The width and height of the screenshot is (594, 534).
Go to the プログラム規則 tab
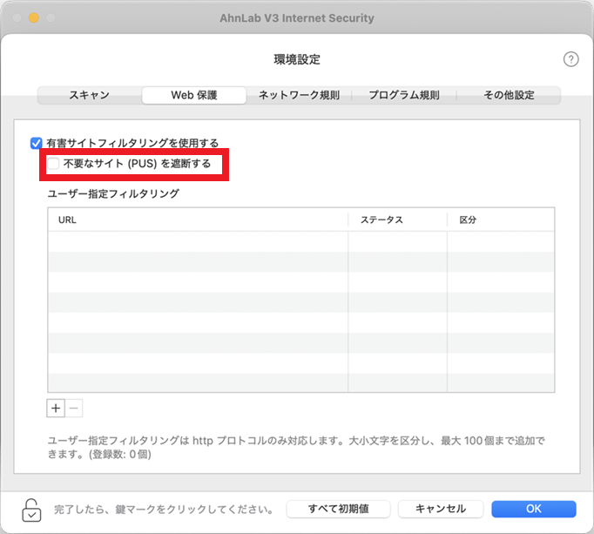(404, 95)
